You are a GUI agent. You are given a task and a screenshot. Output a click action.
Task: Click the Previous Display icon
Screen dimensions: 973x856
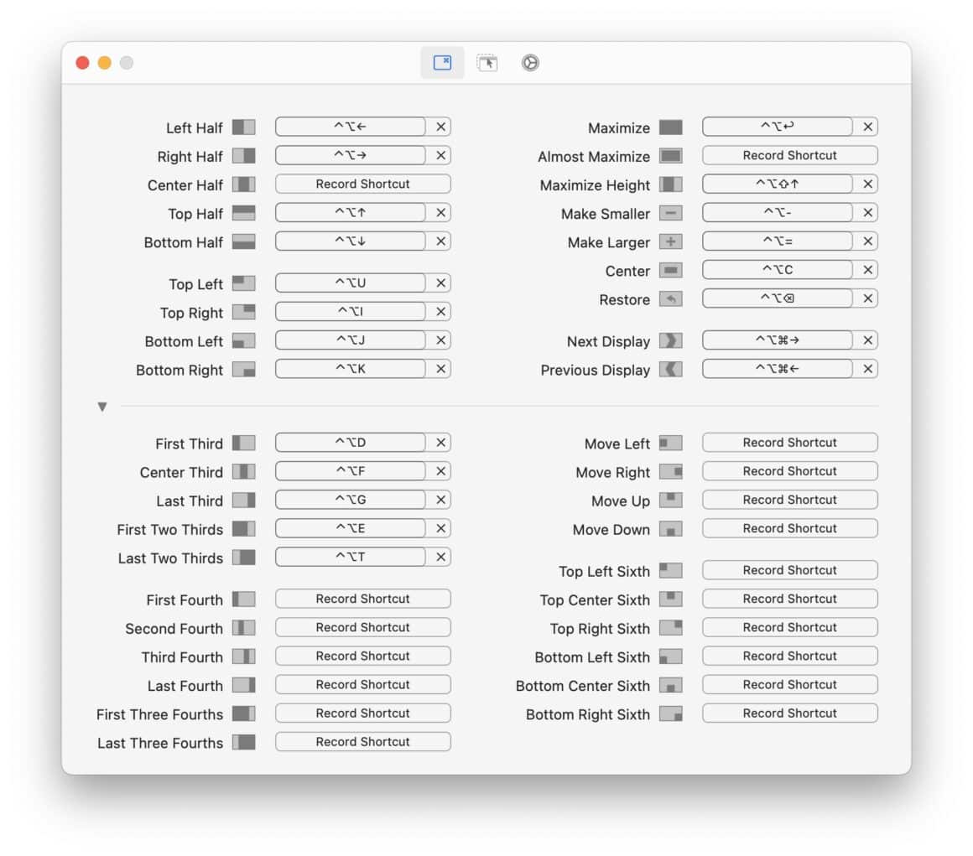[671, 370]
